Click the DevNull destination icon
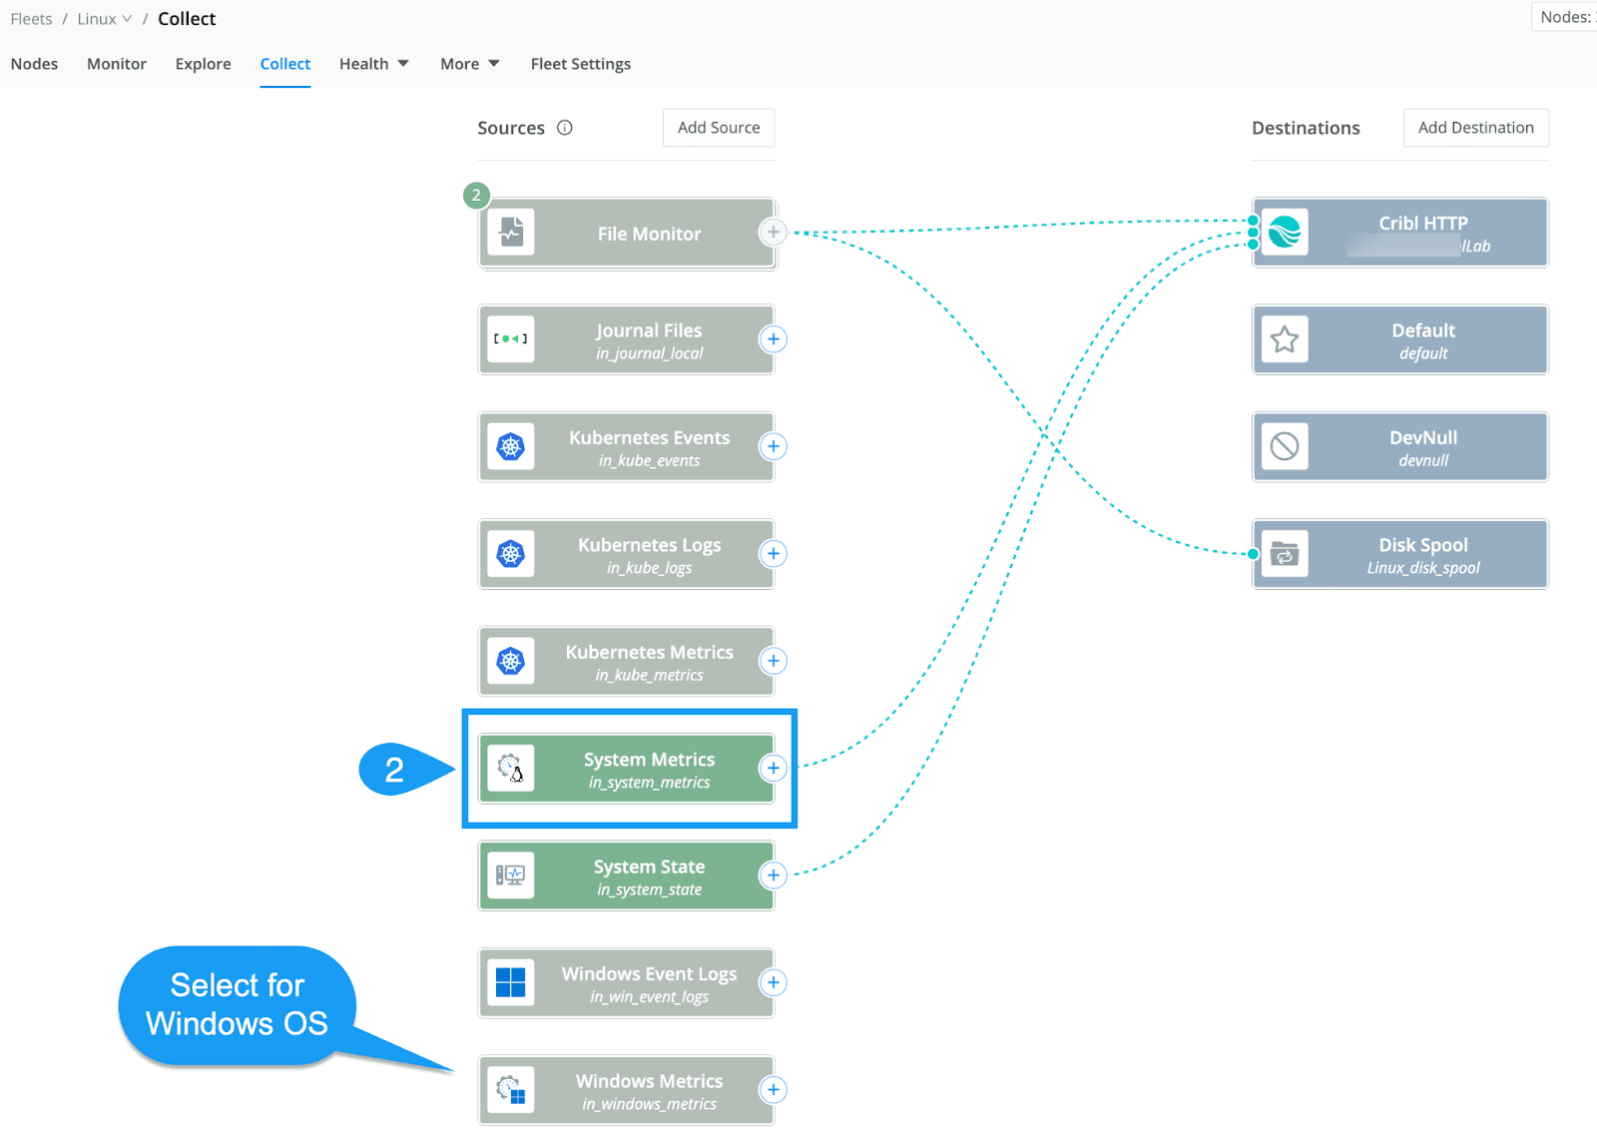The height and width of the screenshot is (1136, 1597). point(1285,446)
